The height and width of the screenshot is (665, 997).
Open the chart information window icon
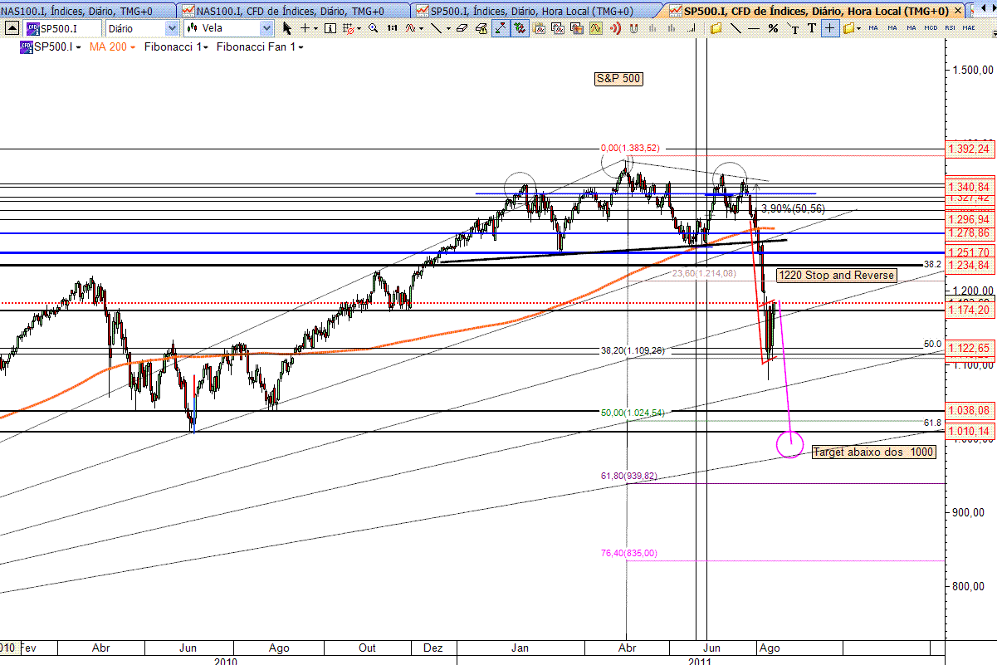[330, 27]
